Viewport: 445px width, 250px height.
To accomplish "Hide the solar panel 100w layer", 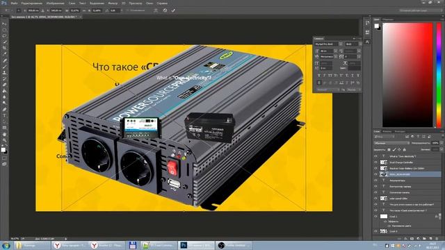I will tap(375, 198).
